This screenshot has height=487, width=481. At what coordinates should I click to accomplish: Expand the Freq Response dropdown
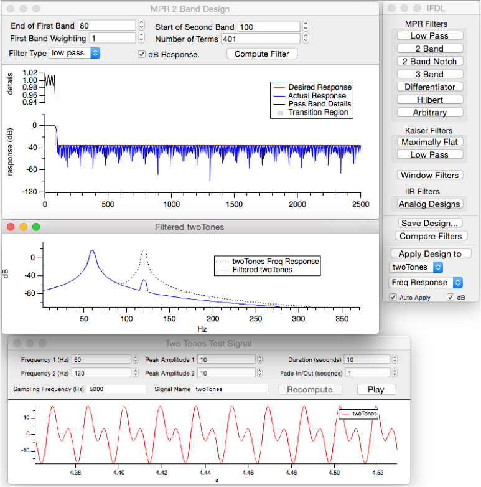[x=426, y=282]
